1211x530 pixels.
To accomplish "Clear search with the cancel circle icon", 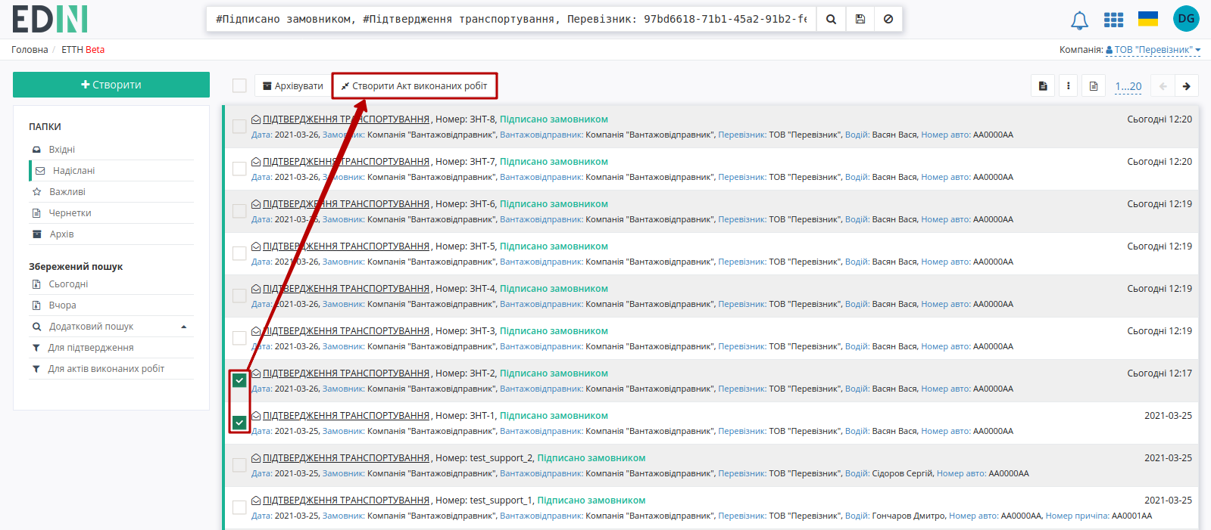I will 888,19.
